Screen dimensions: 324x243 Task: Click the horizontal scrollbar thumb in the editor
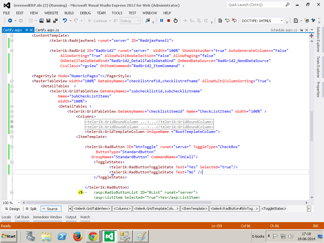point(119,203)
